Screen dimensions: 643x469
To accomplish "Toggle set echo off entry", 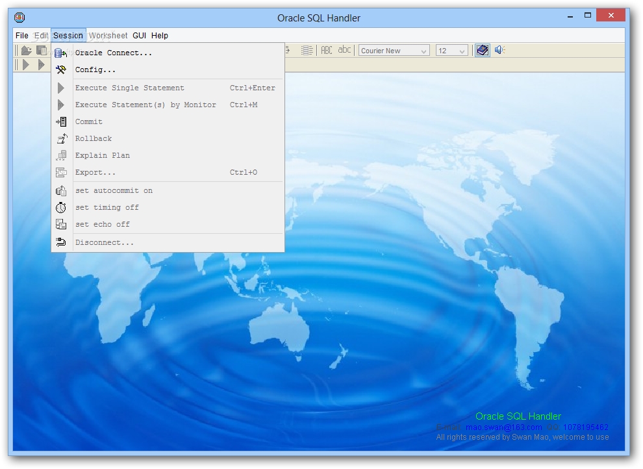I will [x=168, y=224].
